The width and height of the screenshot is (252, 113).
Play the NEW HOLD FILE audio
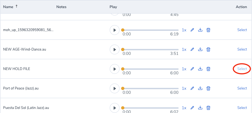pos(115,69)
